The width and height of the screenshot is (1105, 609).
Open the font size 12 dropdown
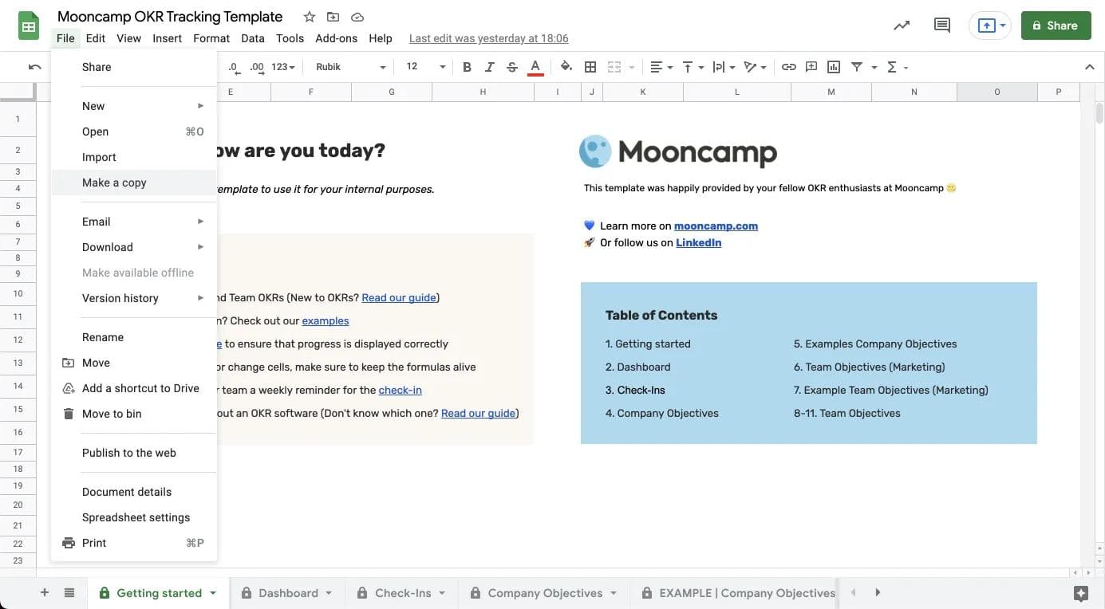(425, 67)
